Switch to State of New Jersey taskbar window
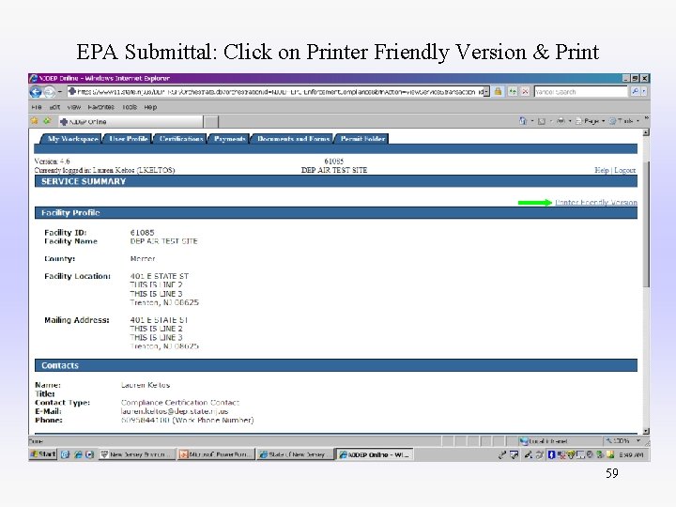This screenshot has height=507, width=676. point(296,454)
